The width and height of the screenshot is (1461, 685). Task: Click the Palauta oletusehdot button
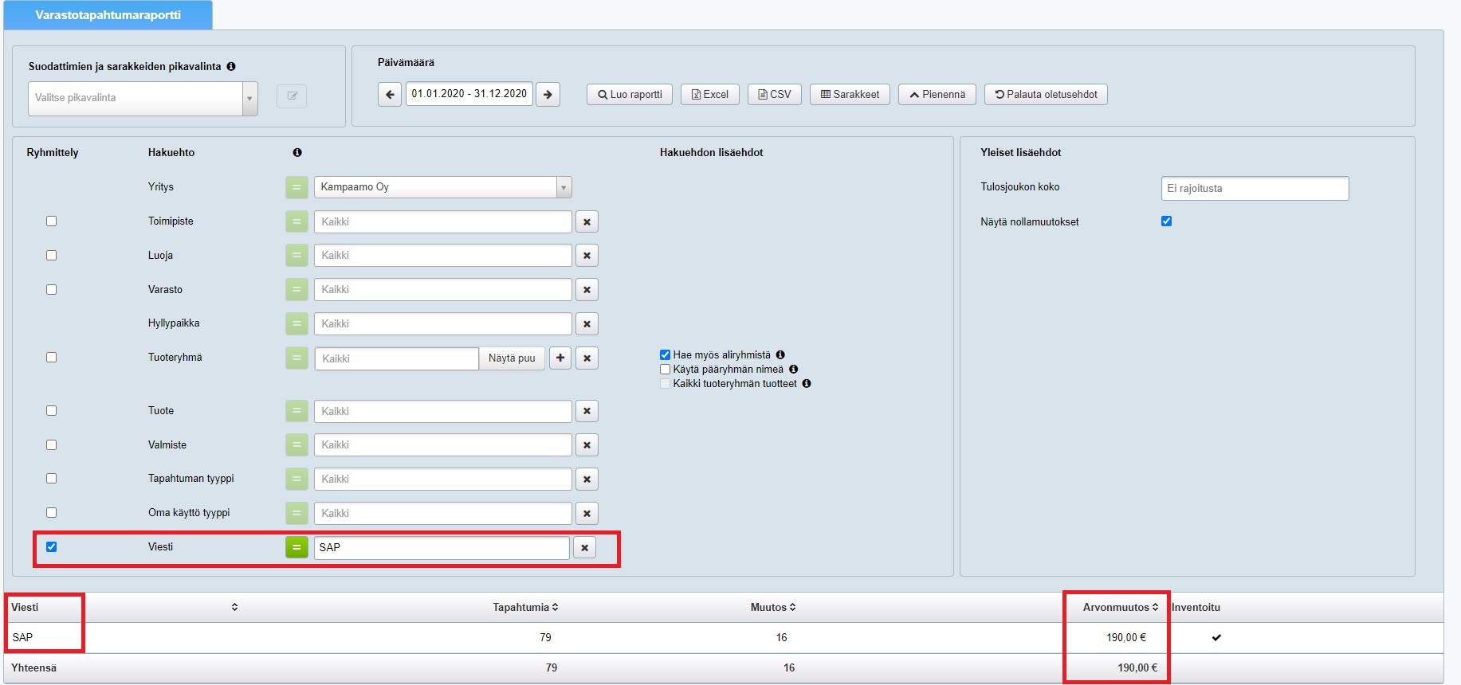coord(1046,94)
